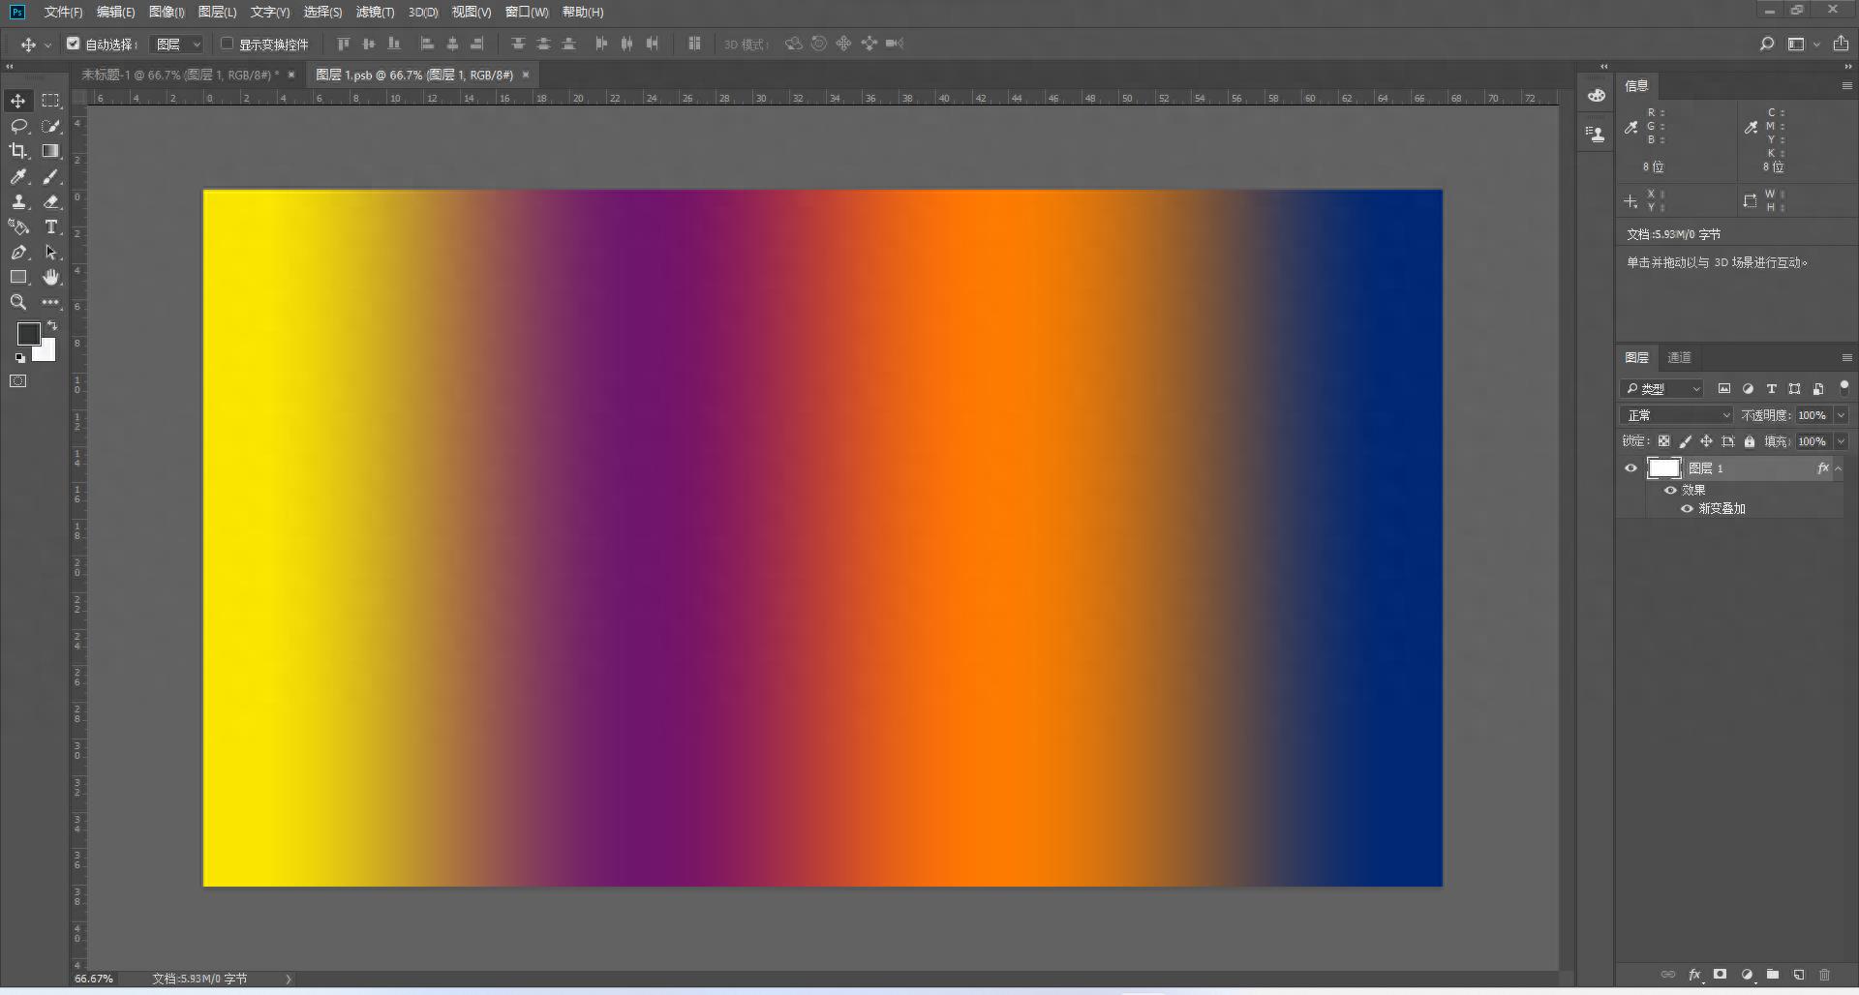This screenshot has height=995, width=1859.
Task: Toggle lock all padlock icon
Action: tap(1750, 441)
